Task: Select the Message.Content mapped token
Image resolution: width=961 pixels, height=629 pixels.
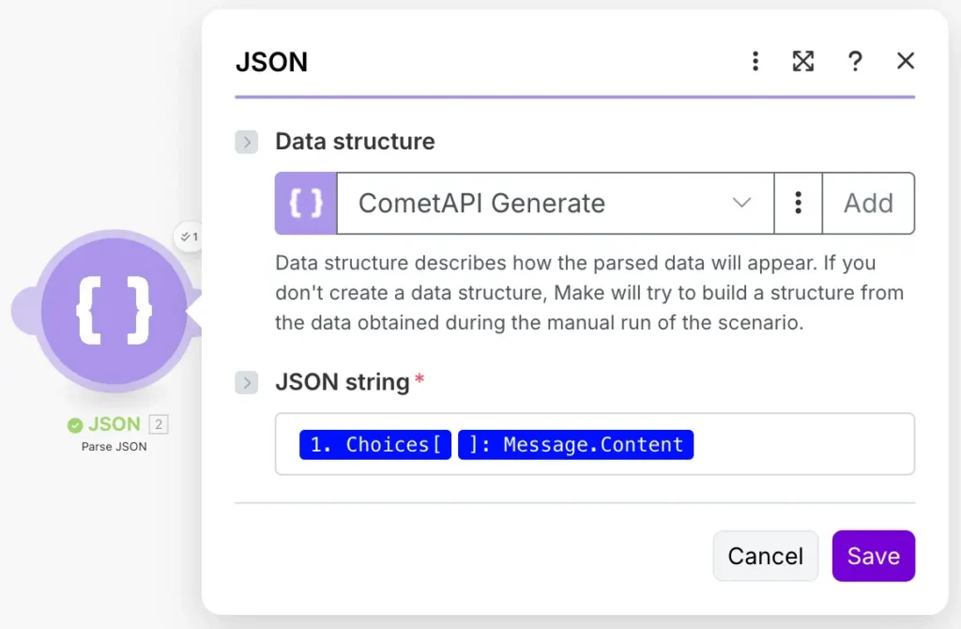Action: 575,444
